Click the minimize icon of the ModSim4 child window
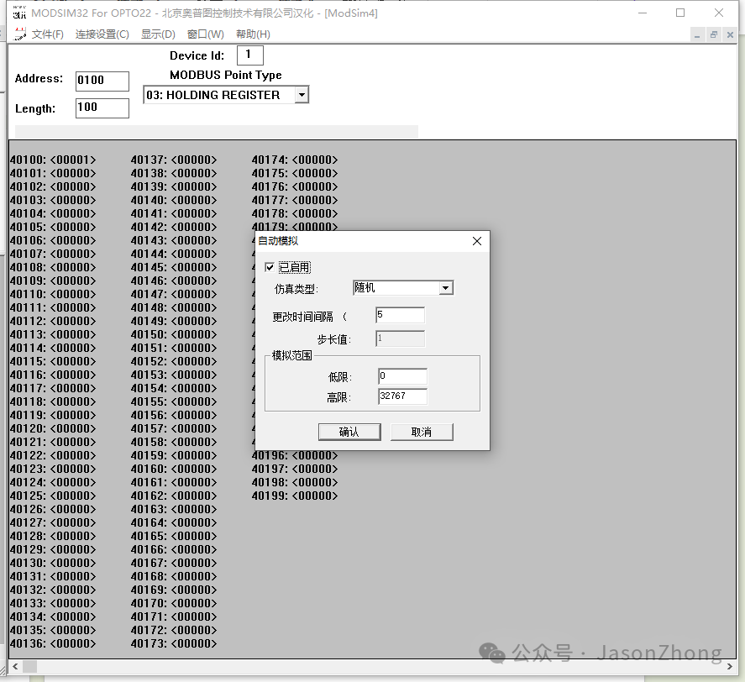The width and height of the screenshot is (745, 682). click(698, 34)
